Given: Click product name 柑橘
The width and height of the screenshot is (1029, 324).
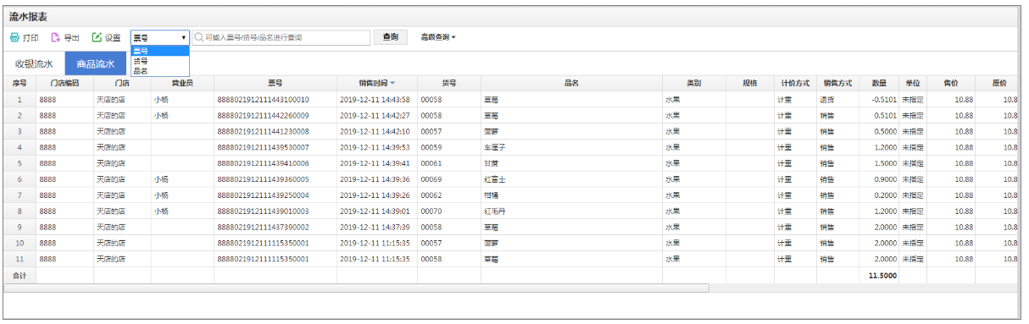Looking at the screenshot, I should point(492,195).
